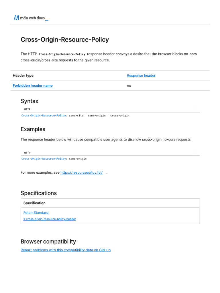The image size is (220, 293).
Task: Select the Browser compatibility heading
Action: click(48, 241)
